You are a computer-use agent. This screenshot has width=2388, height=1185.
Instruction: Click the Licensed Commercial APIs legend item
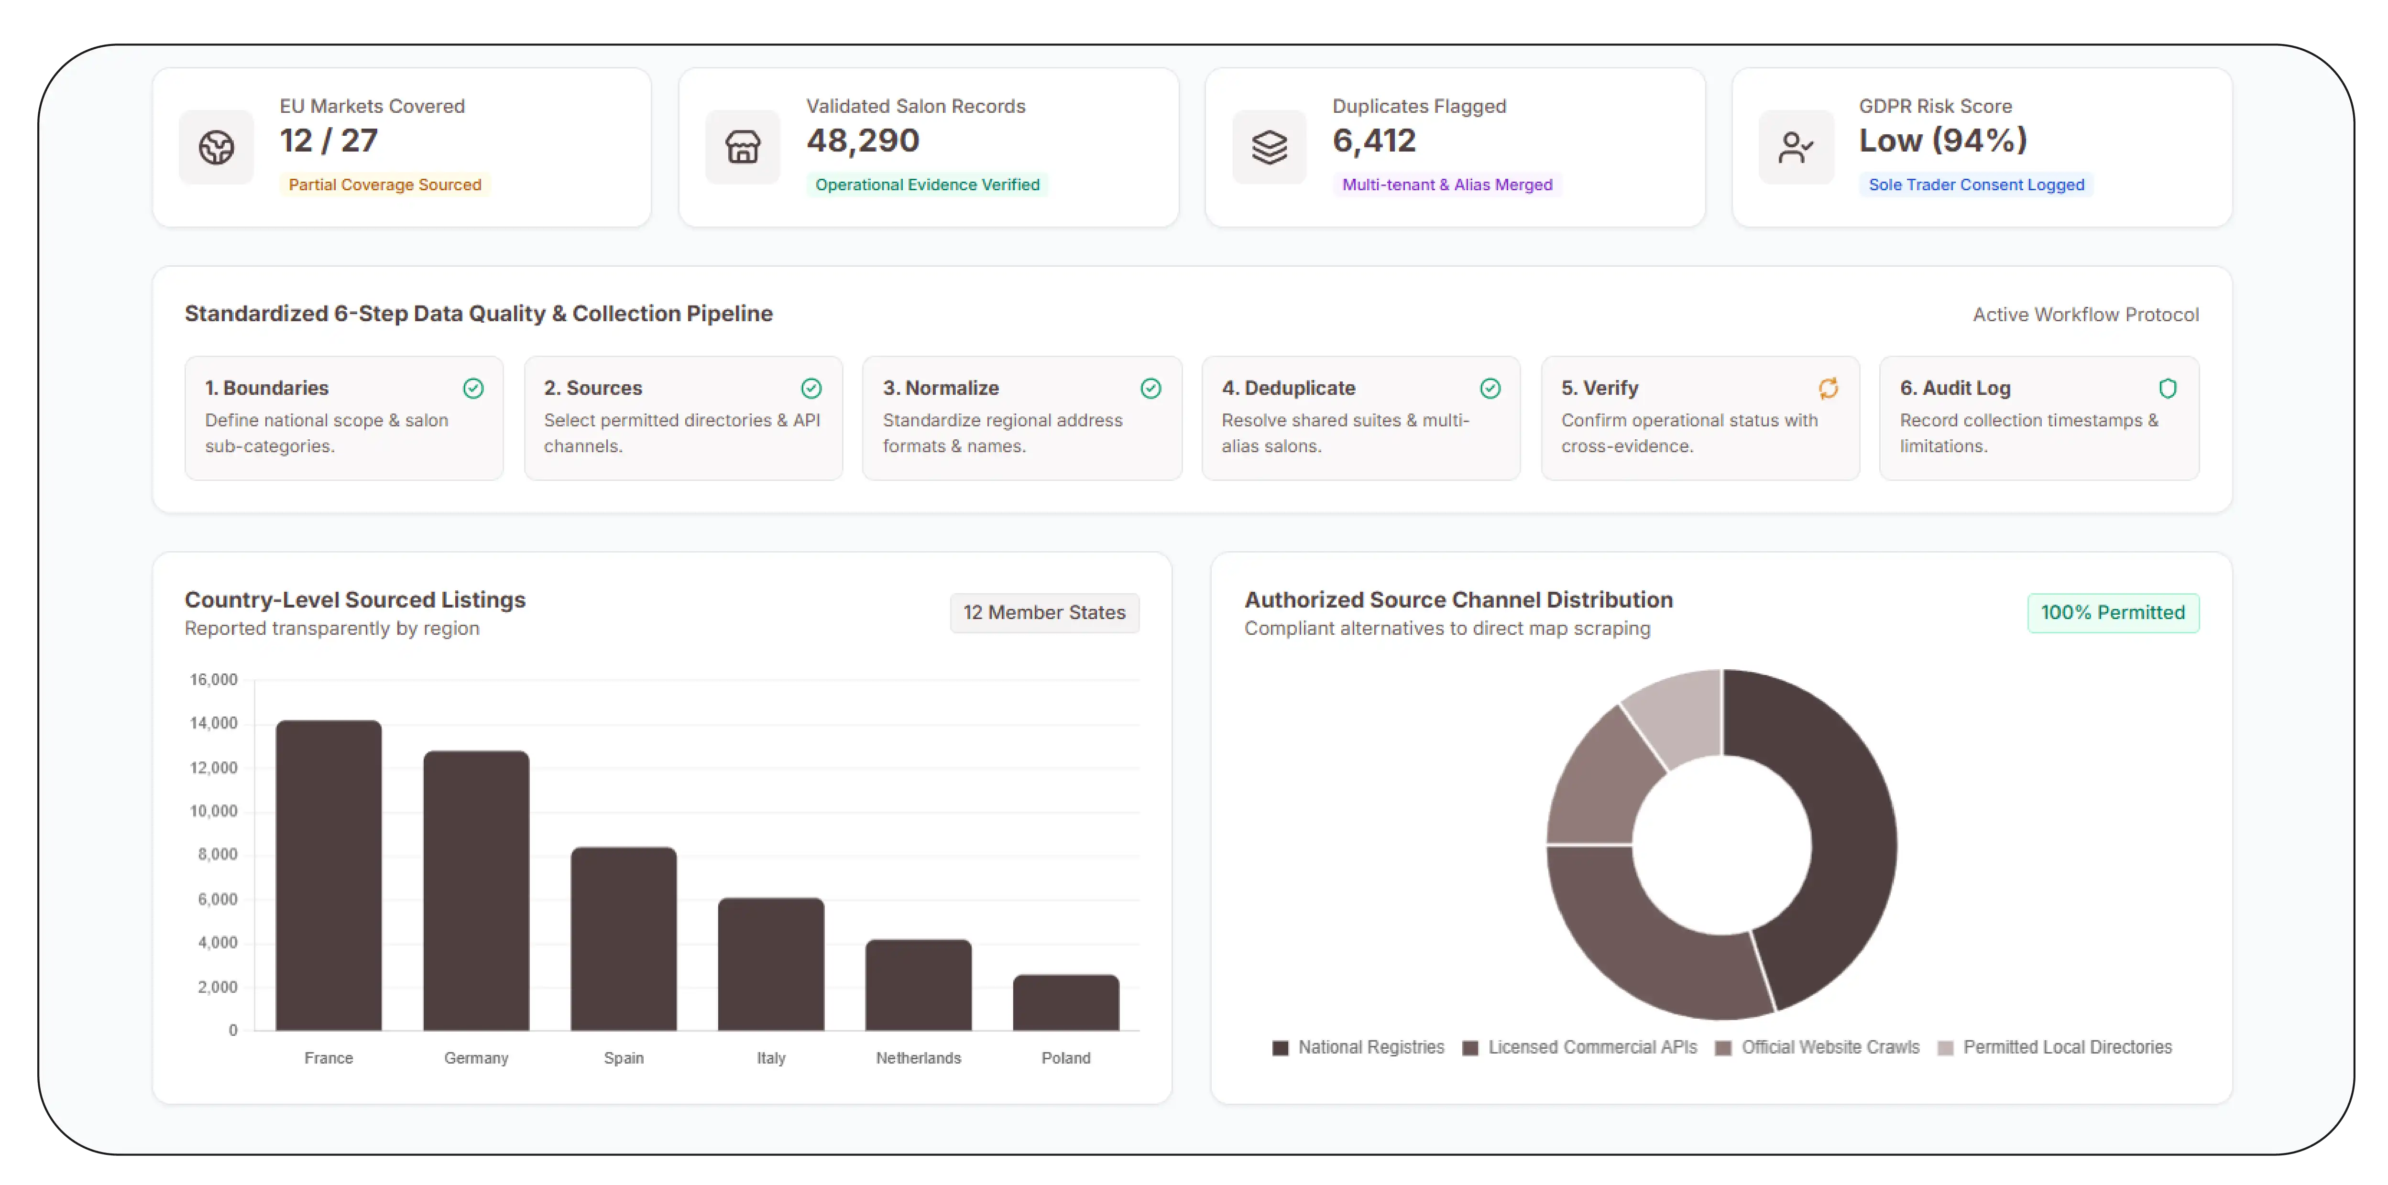pos(1579,1047)
